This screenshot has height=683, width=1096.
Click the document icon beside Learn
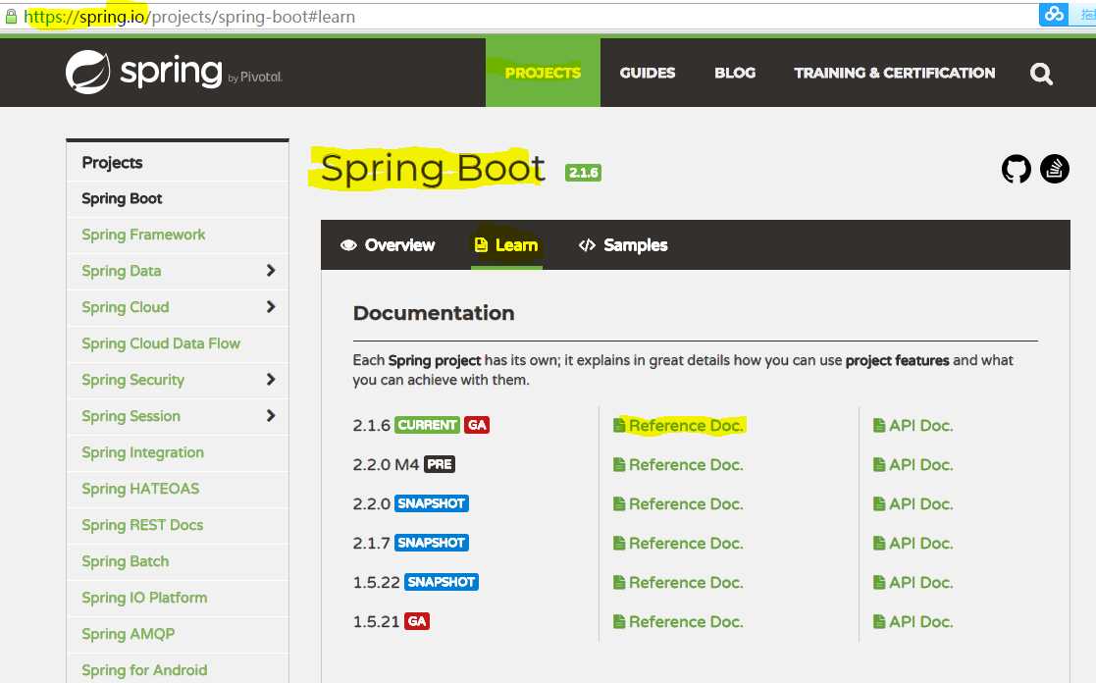[481, 244]
